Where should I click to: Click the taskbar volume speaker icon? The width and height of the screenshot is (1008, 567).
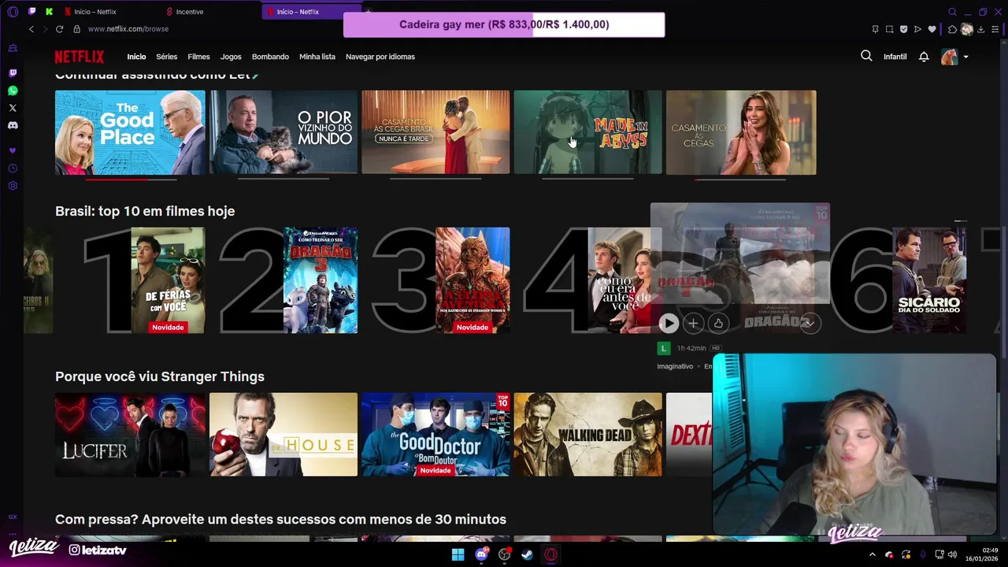point(953,554)
